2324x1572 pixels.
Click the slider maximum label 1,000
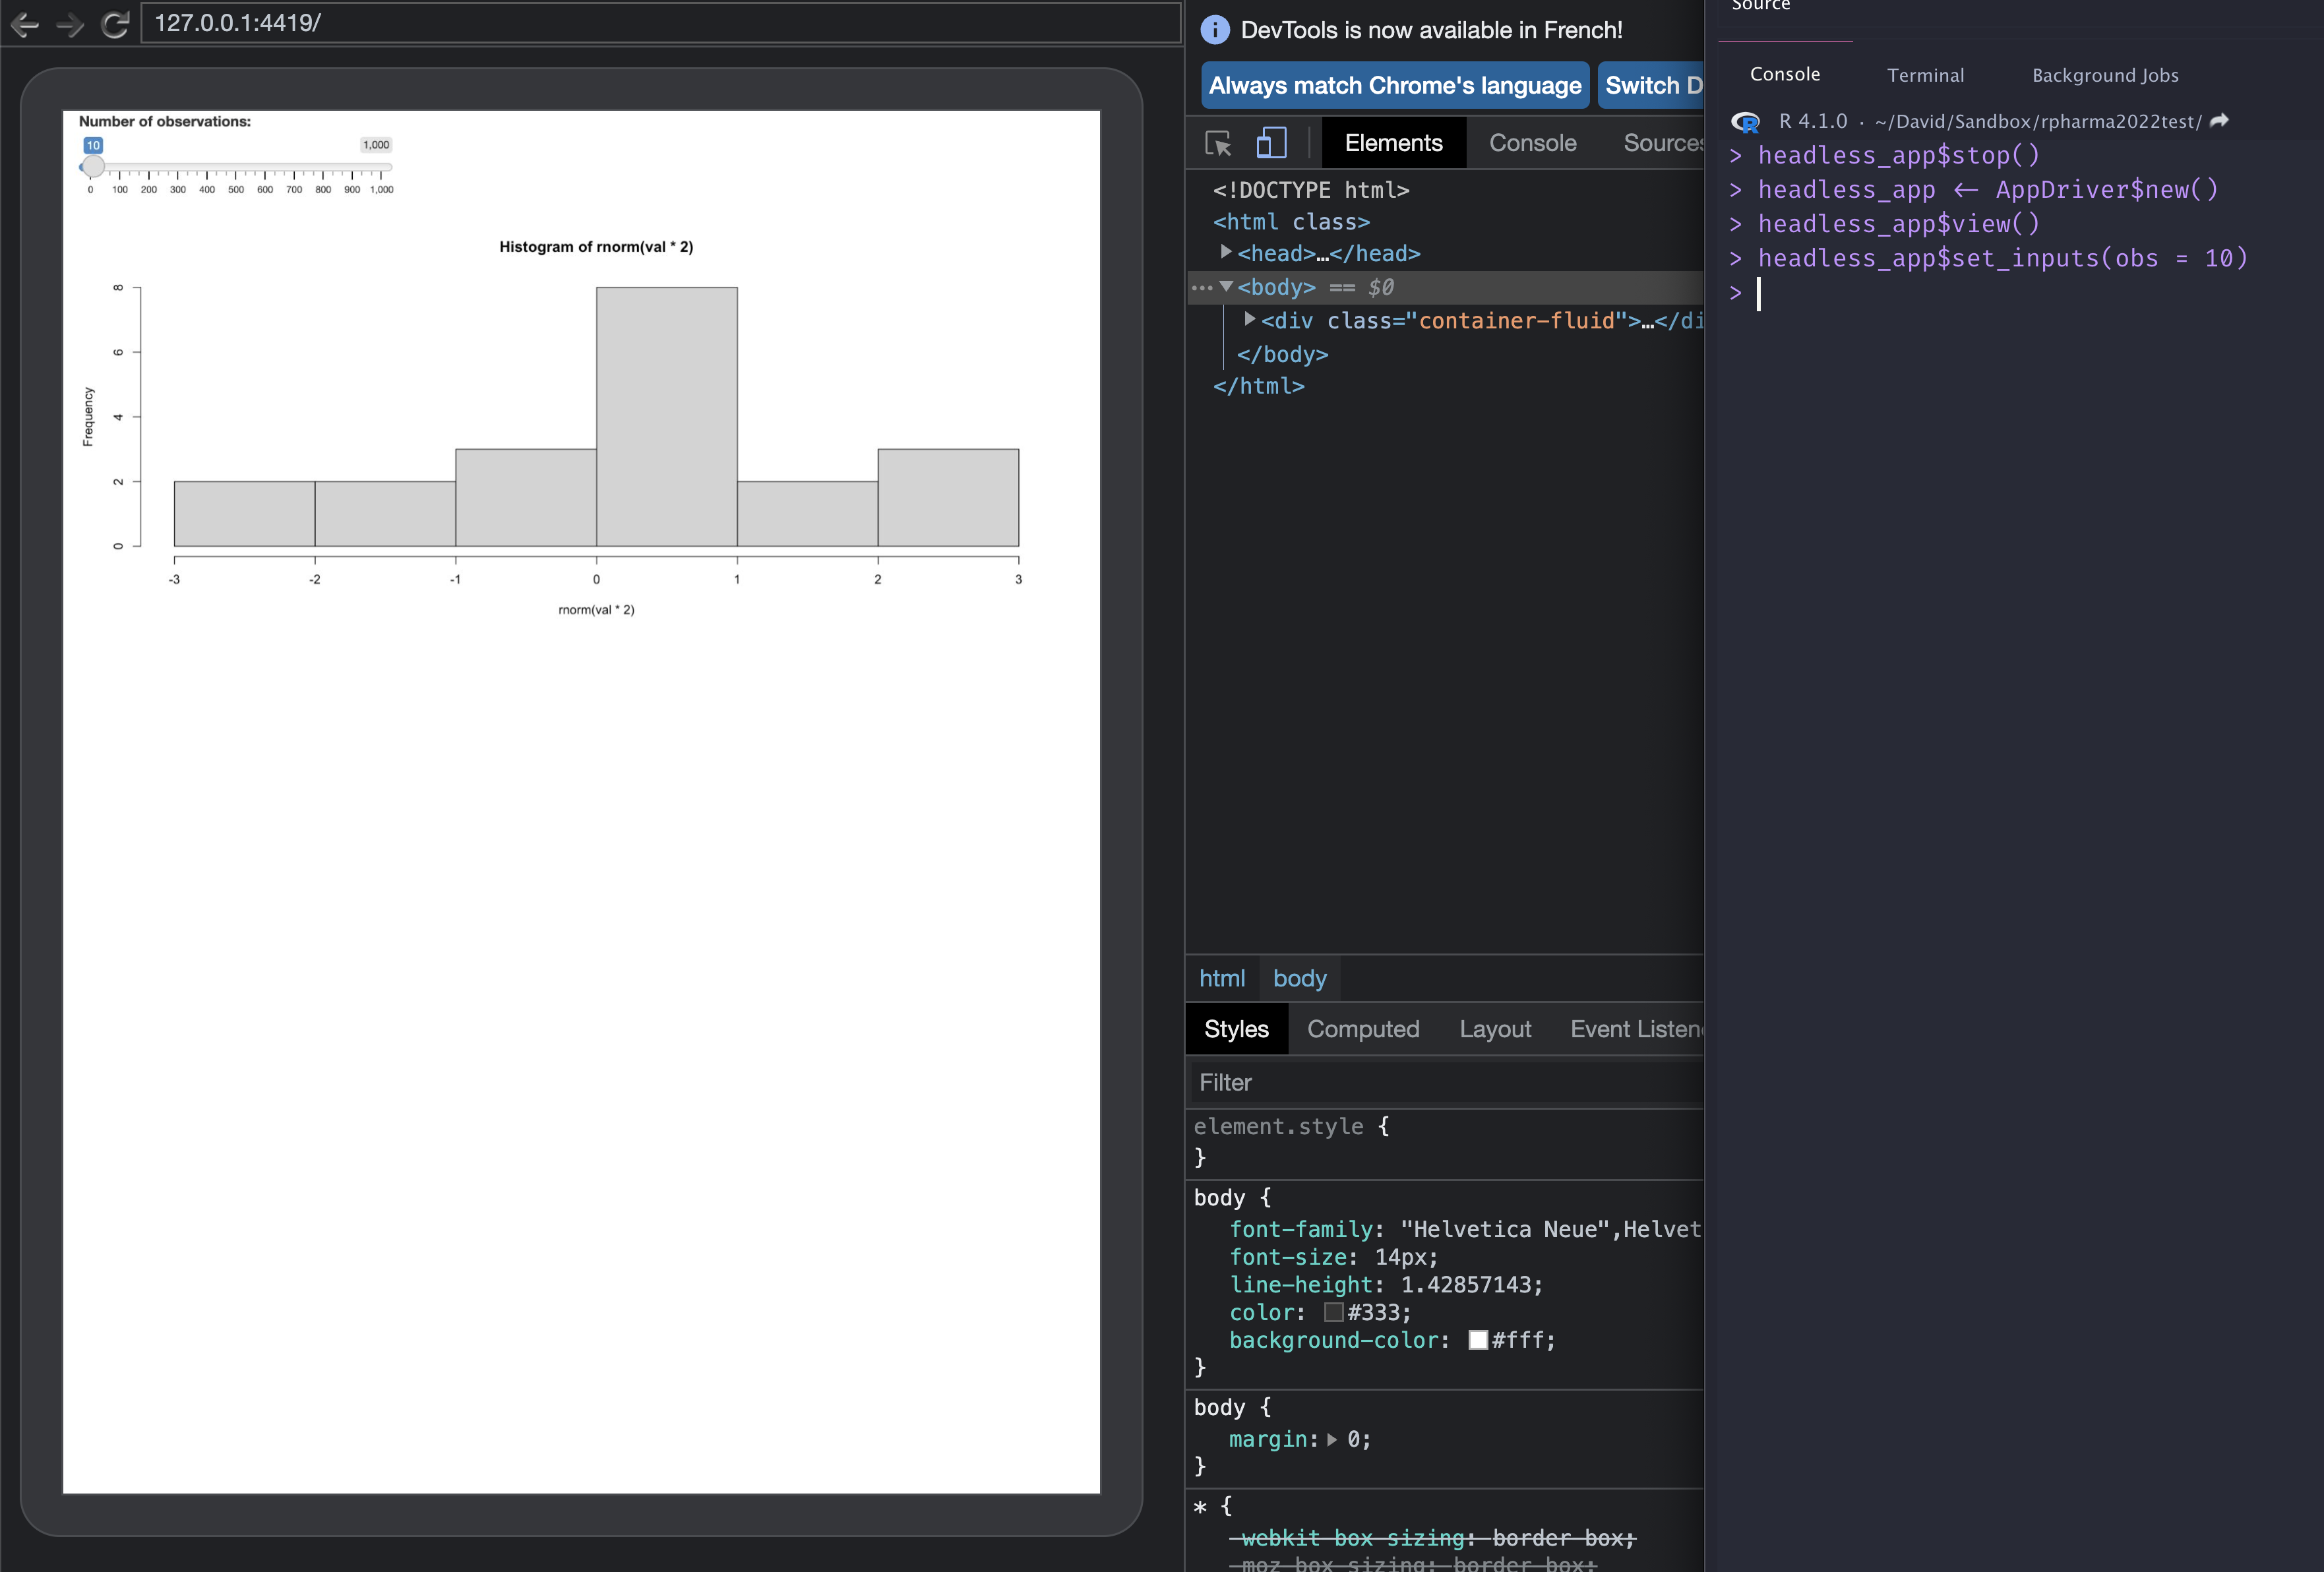point(376,145)
